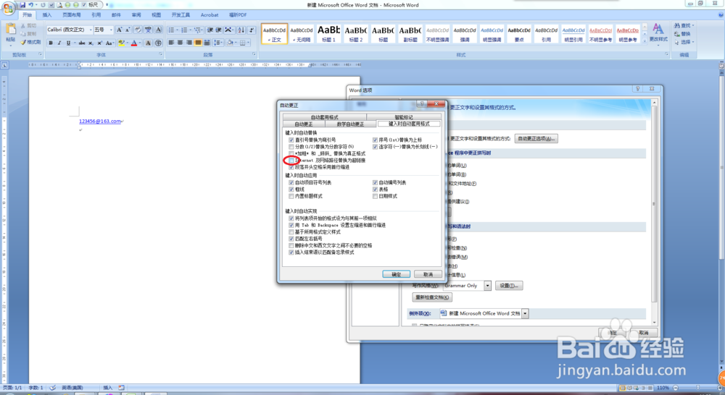Justify paragraph text
Screen dimensions: 725x395
198,43
